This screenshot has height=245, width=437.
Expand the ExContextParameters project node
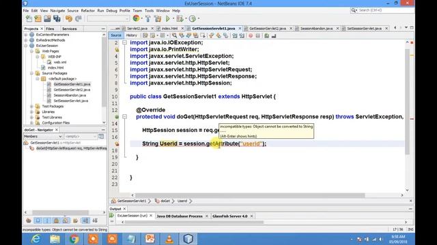(x=26, y=35)
